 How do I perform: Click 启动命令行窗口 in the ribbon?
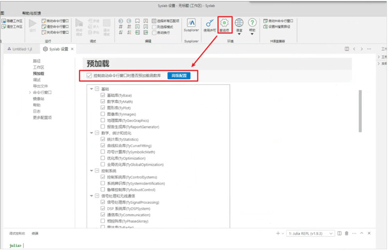[x=55, y=21]
